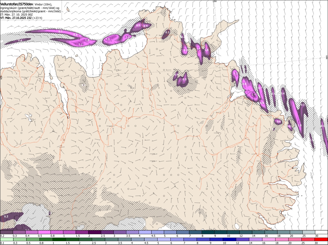The image size is (328, 245).
Task: Pick the bright magenta swatch labeled 0.5 in upper scale
Action: coord(44,232)
